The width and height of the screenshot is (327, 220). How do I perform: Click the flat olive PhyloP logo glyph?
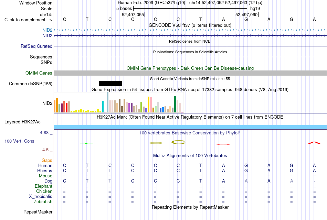click(156, 143)
